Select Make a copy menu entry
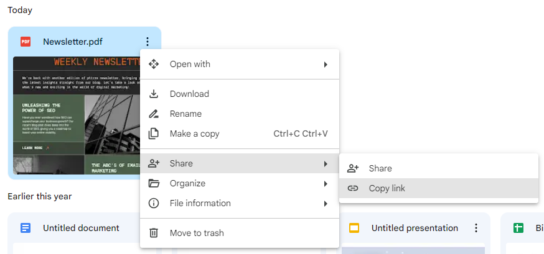The image size is (544, 254). pyautogui.click(x=240, y=134)
